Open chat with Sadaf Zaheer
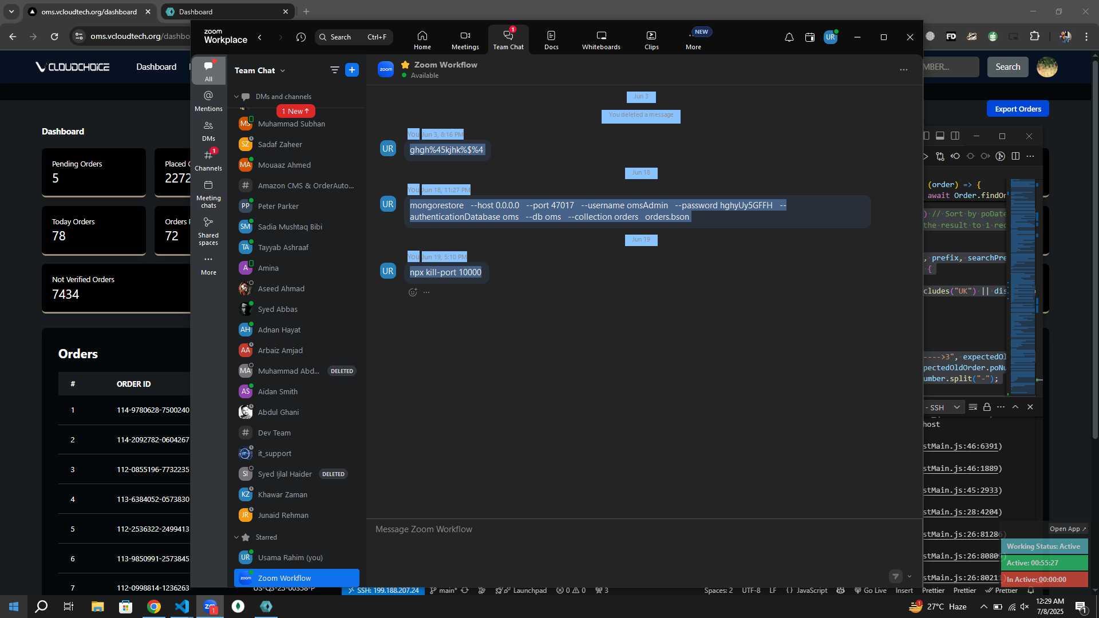This screenshot has width=1099, height=618. (297, 144)
